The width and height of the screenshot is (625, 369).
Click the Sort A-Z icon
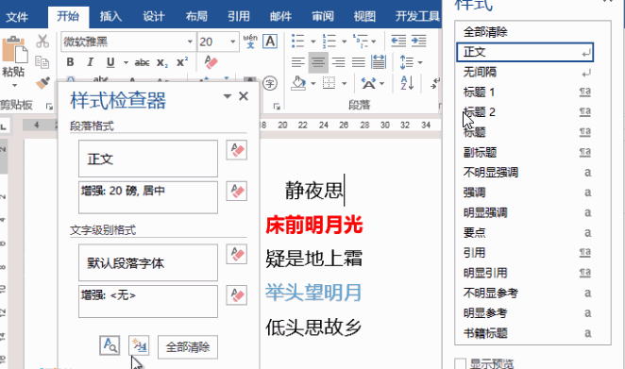[x=407, y=83]
